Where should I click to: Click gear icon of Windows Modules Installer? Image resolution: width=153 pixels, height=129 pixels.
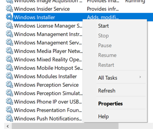point(9,76)
